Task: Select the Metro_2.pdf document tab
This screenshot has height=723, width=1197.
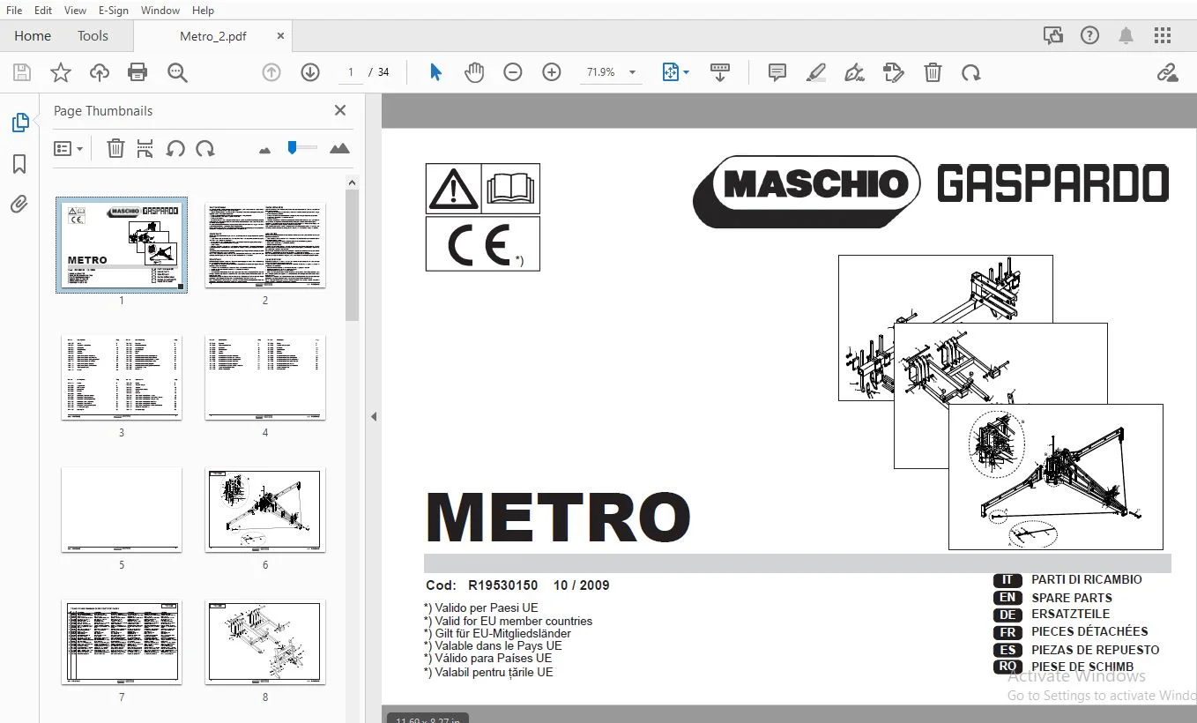Action: (212, 36)
